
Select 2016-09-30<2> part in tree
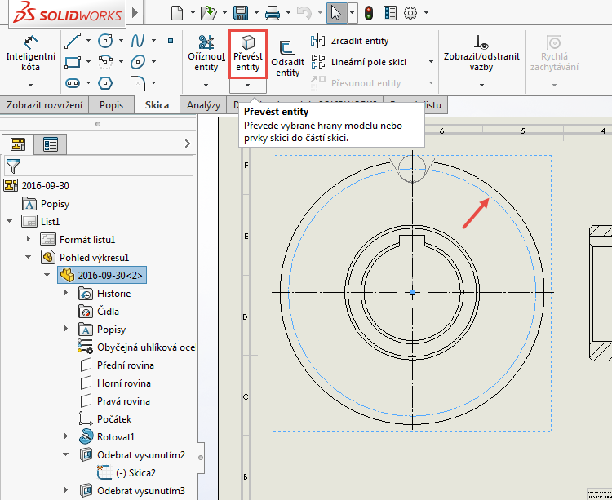102,276
